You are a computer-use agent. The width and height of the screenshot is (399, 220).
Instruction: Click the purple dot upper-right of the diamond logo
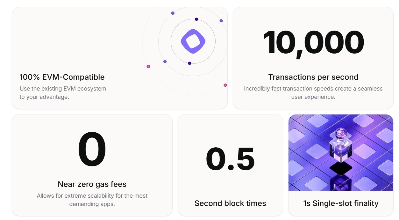click(221, 21)
